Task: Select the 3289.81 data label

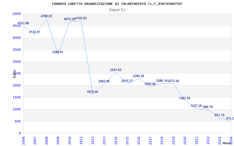Action: tap(58, 52)
